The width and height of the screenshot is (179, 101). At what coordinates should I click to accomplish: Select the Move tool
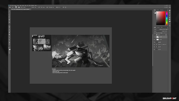10,11
